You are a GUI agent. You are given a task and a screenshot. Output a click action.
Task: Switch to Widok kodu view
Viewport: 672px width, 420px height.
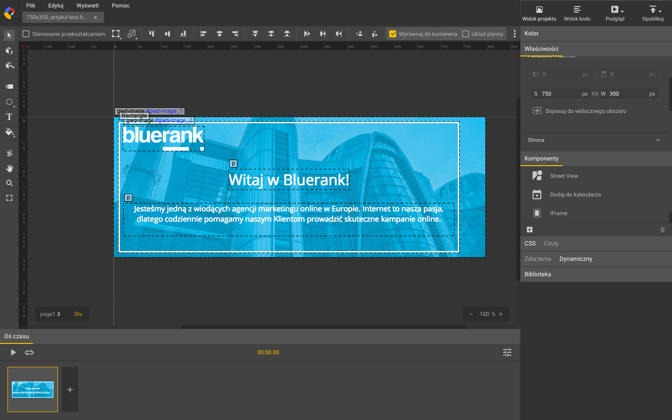coord(577,14)
